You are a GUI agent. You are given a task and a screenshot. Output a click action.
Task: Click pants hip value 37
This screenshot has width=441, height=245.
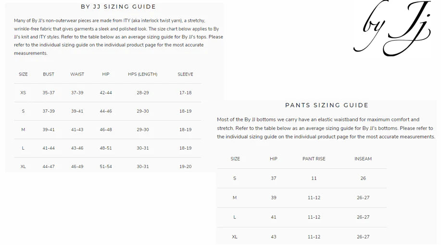click(x=274, y=179)
